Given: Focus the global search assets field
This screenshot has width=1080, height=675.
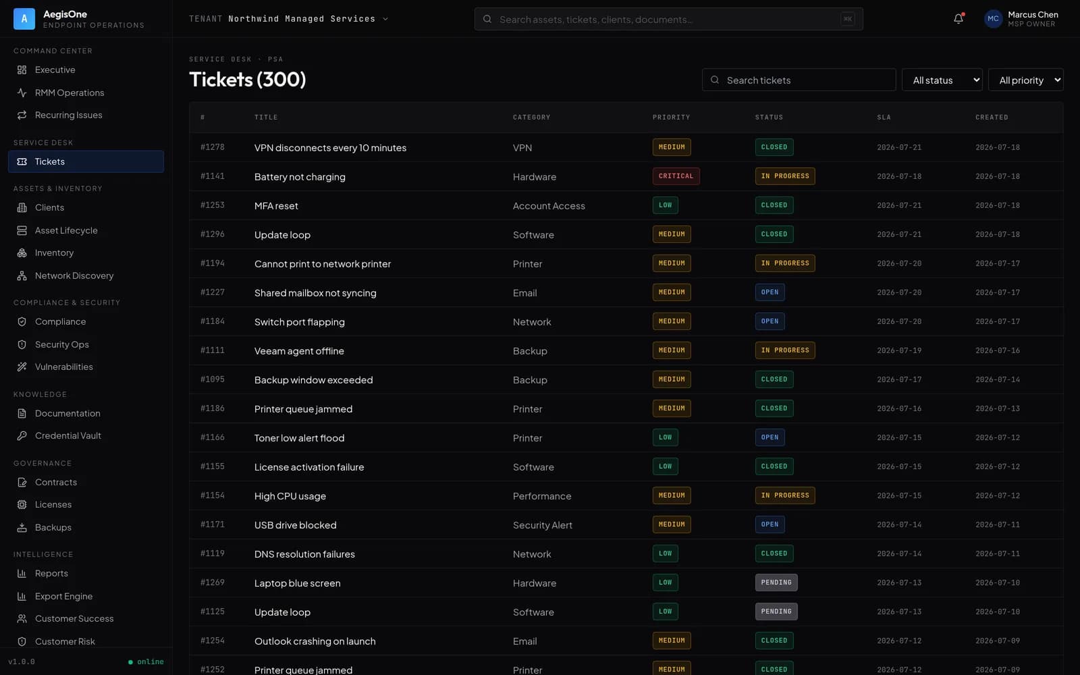Looking at the screenshot, I should (x=668, y=19).
